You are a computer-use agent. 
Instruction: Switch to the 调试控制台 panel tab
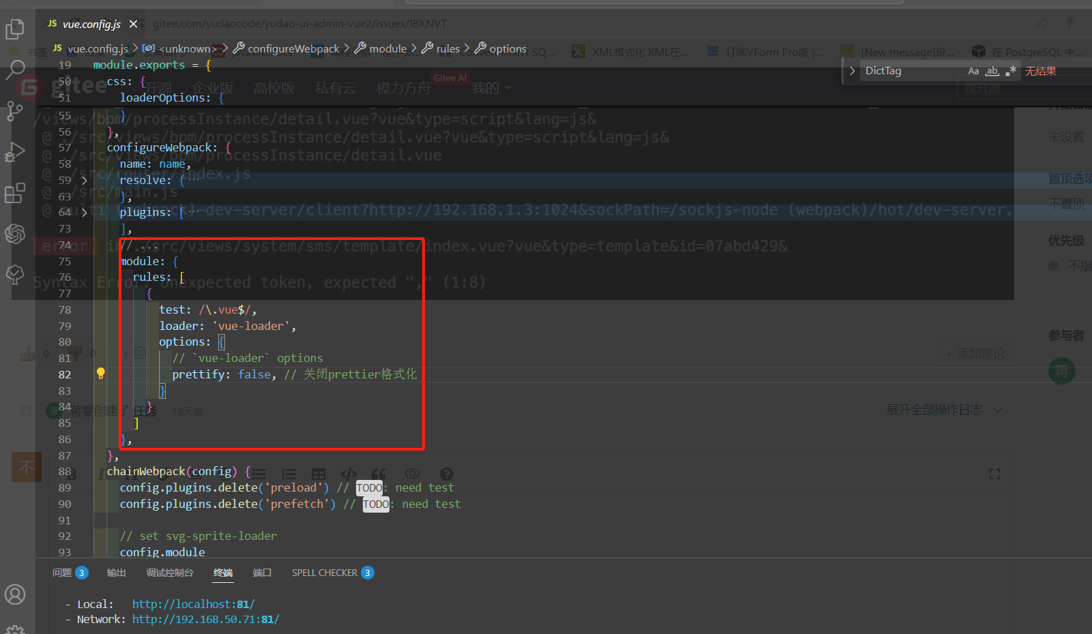170,573
